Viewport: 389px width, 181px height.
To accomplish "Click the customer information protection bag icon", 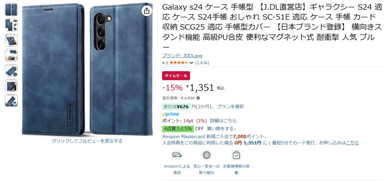I will (x=236, y=155).
